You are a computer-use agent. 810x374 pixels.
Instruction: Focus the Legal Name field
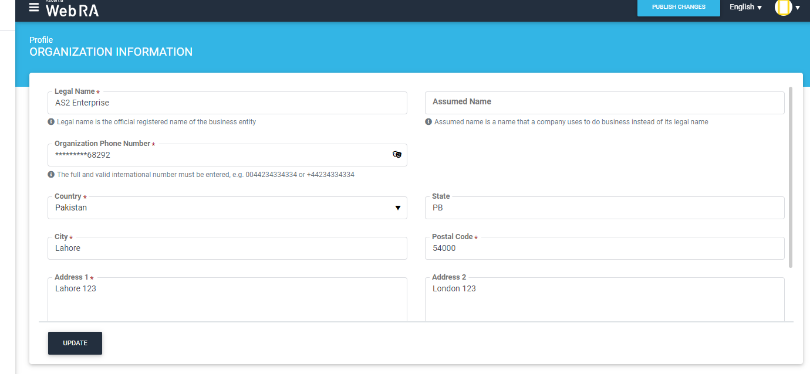227,103
